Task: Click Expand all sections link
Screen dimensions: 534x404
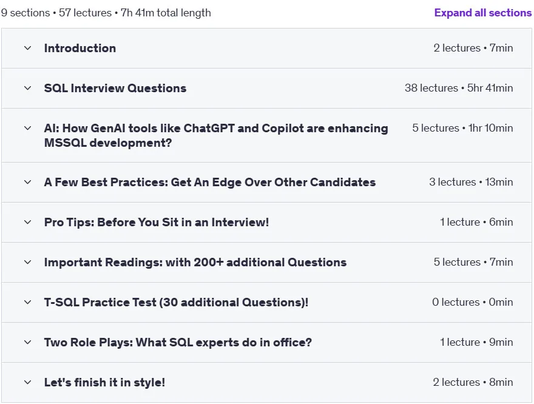Action: 482,13
